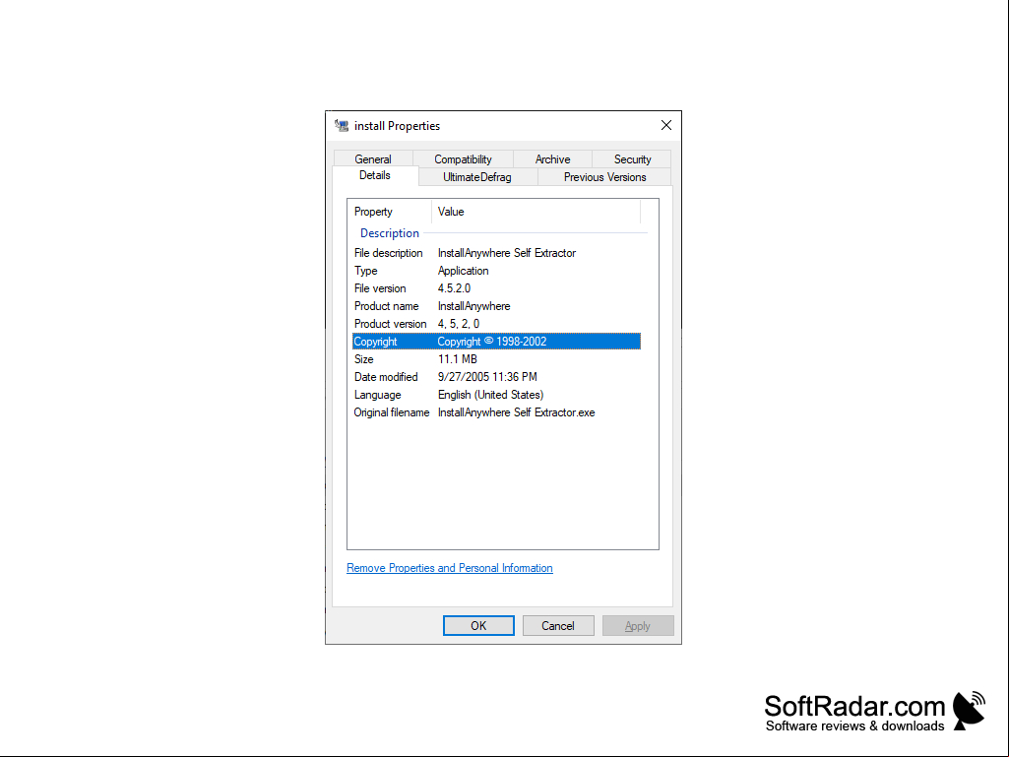
Task: Click the greyed-out Apply button
Action: pyautogui.click(x=638, y=626)
